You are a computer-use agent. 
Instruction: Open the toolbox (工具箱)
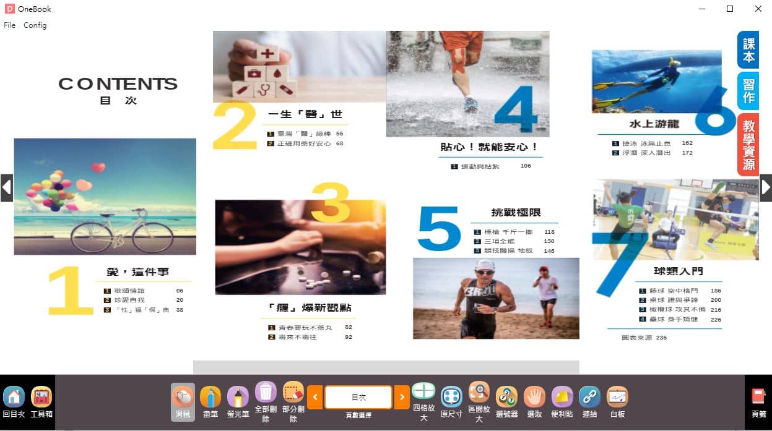pyautogui.click(x=41, y=402)
